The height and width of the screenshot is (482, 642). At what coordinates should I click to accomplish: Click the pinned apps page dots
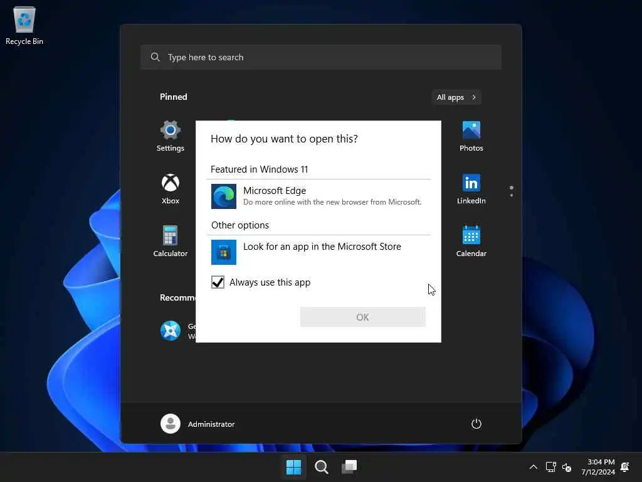pos(512,191)
